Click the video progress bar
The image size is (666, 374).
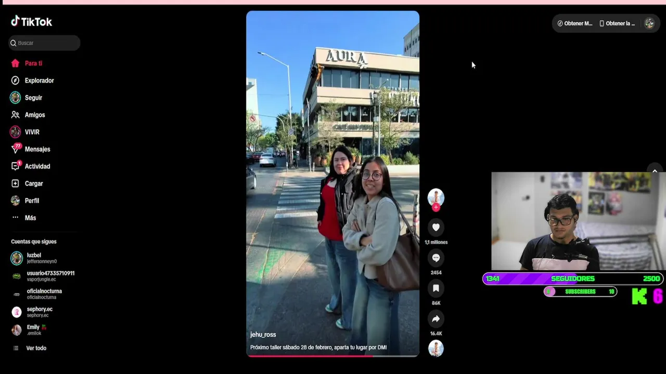coord(332,356)
